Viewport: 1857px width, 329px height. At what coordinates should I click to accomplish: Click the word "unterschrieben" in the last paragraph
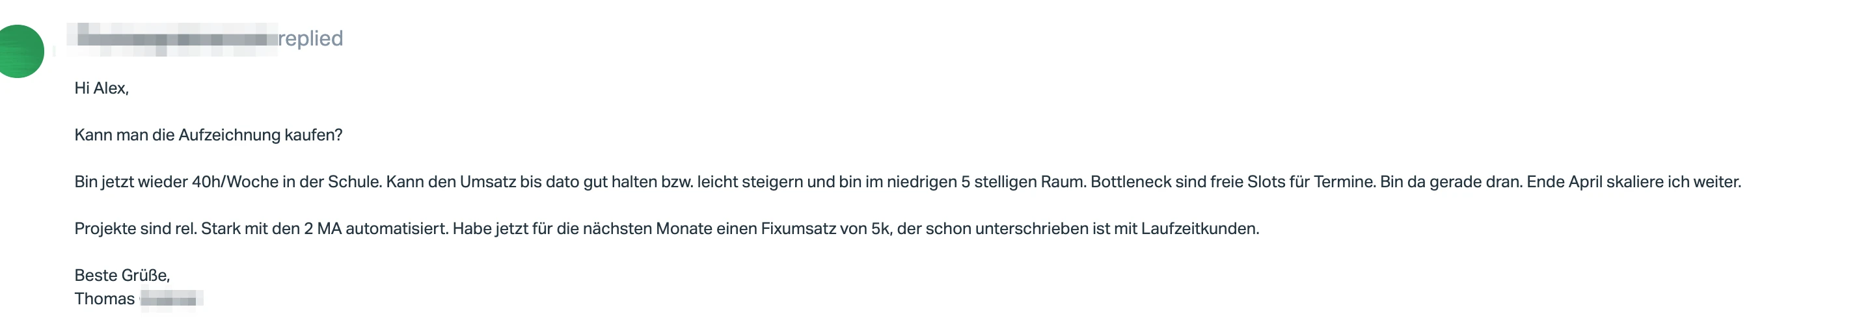pyautogui.click(x=1028, y=229)
